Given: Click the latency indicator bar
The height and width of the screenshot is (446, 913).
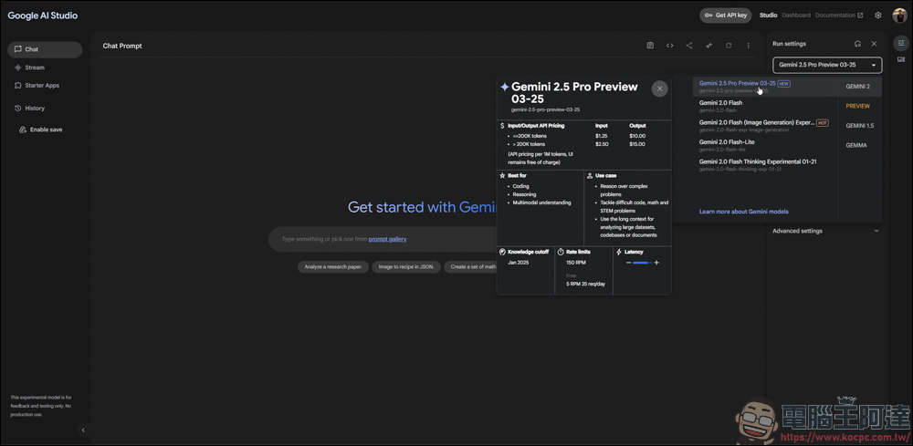Looking at the screenshot, I should [x=642, y=263].
